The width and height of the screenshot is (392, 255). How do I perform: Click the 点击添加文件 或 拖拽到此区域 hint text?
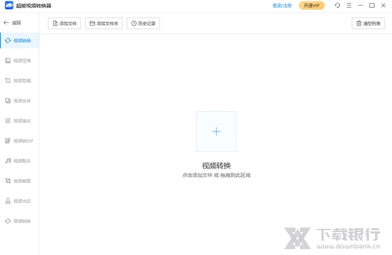[x=216, y=175]
